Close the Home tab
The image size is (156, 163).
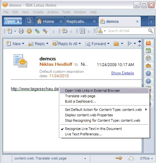click(x=61, y=22)
